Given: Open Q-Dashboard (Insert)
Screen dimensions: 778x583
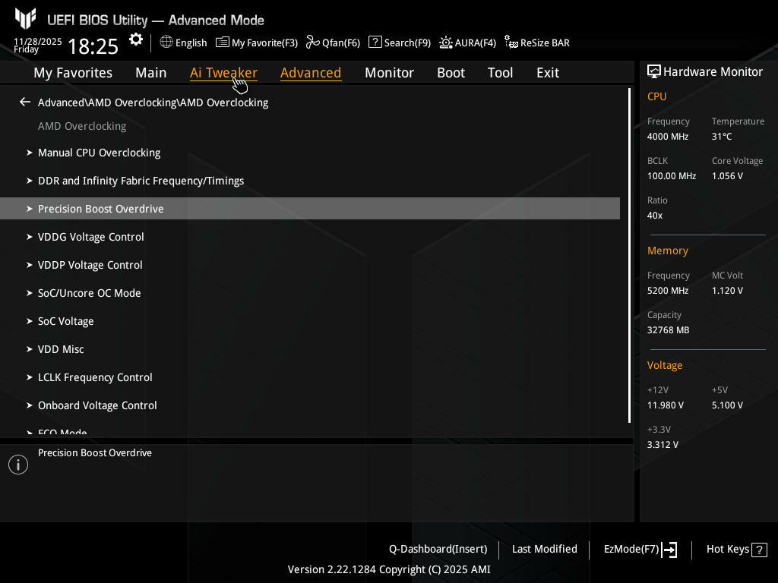Looking at the screenshot, I should (x=438, y=549).
